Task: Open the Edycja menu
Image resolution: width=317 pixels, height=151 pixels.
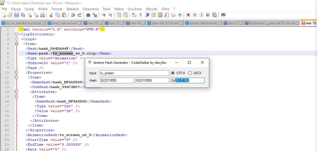Action: point(16,9)
